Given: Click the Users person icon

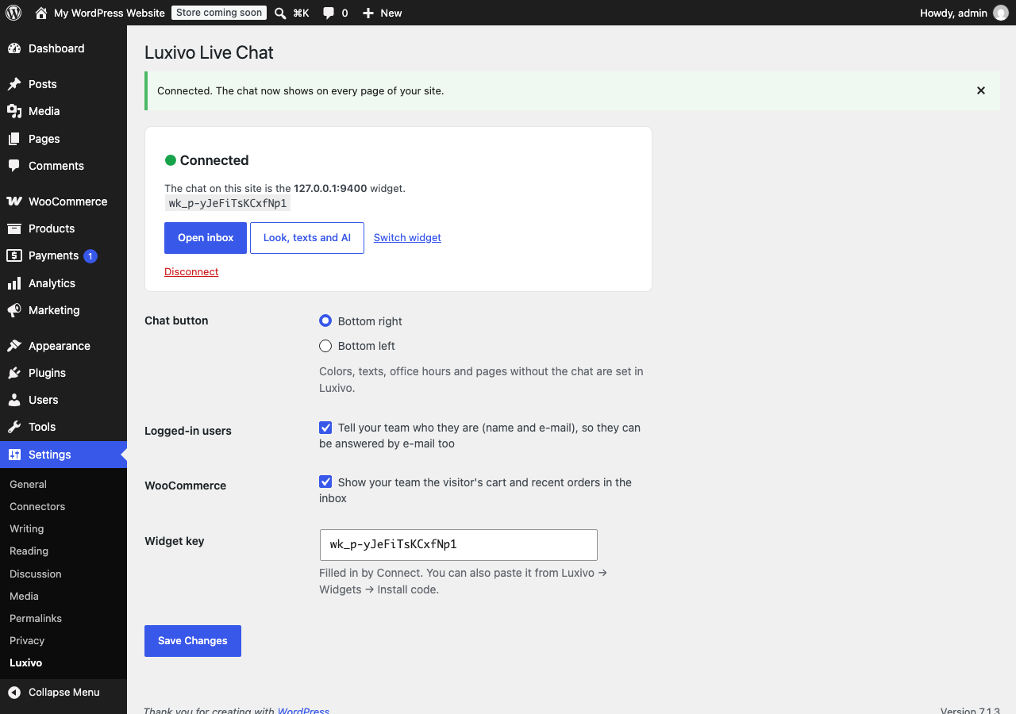Looking at the screenshot, I should pos(14,400).
